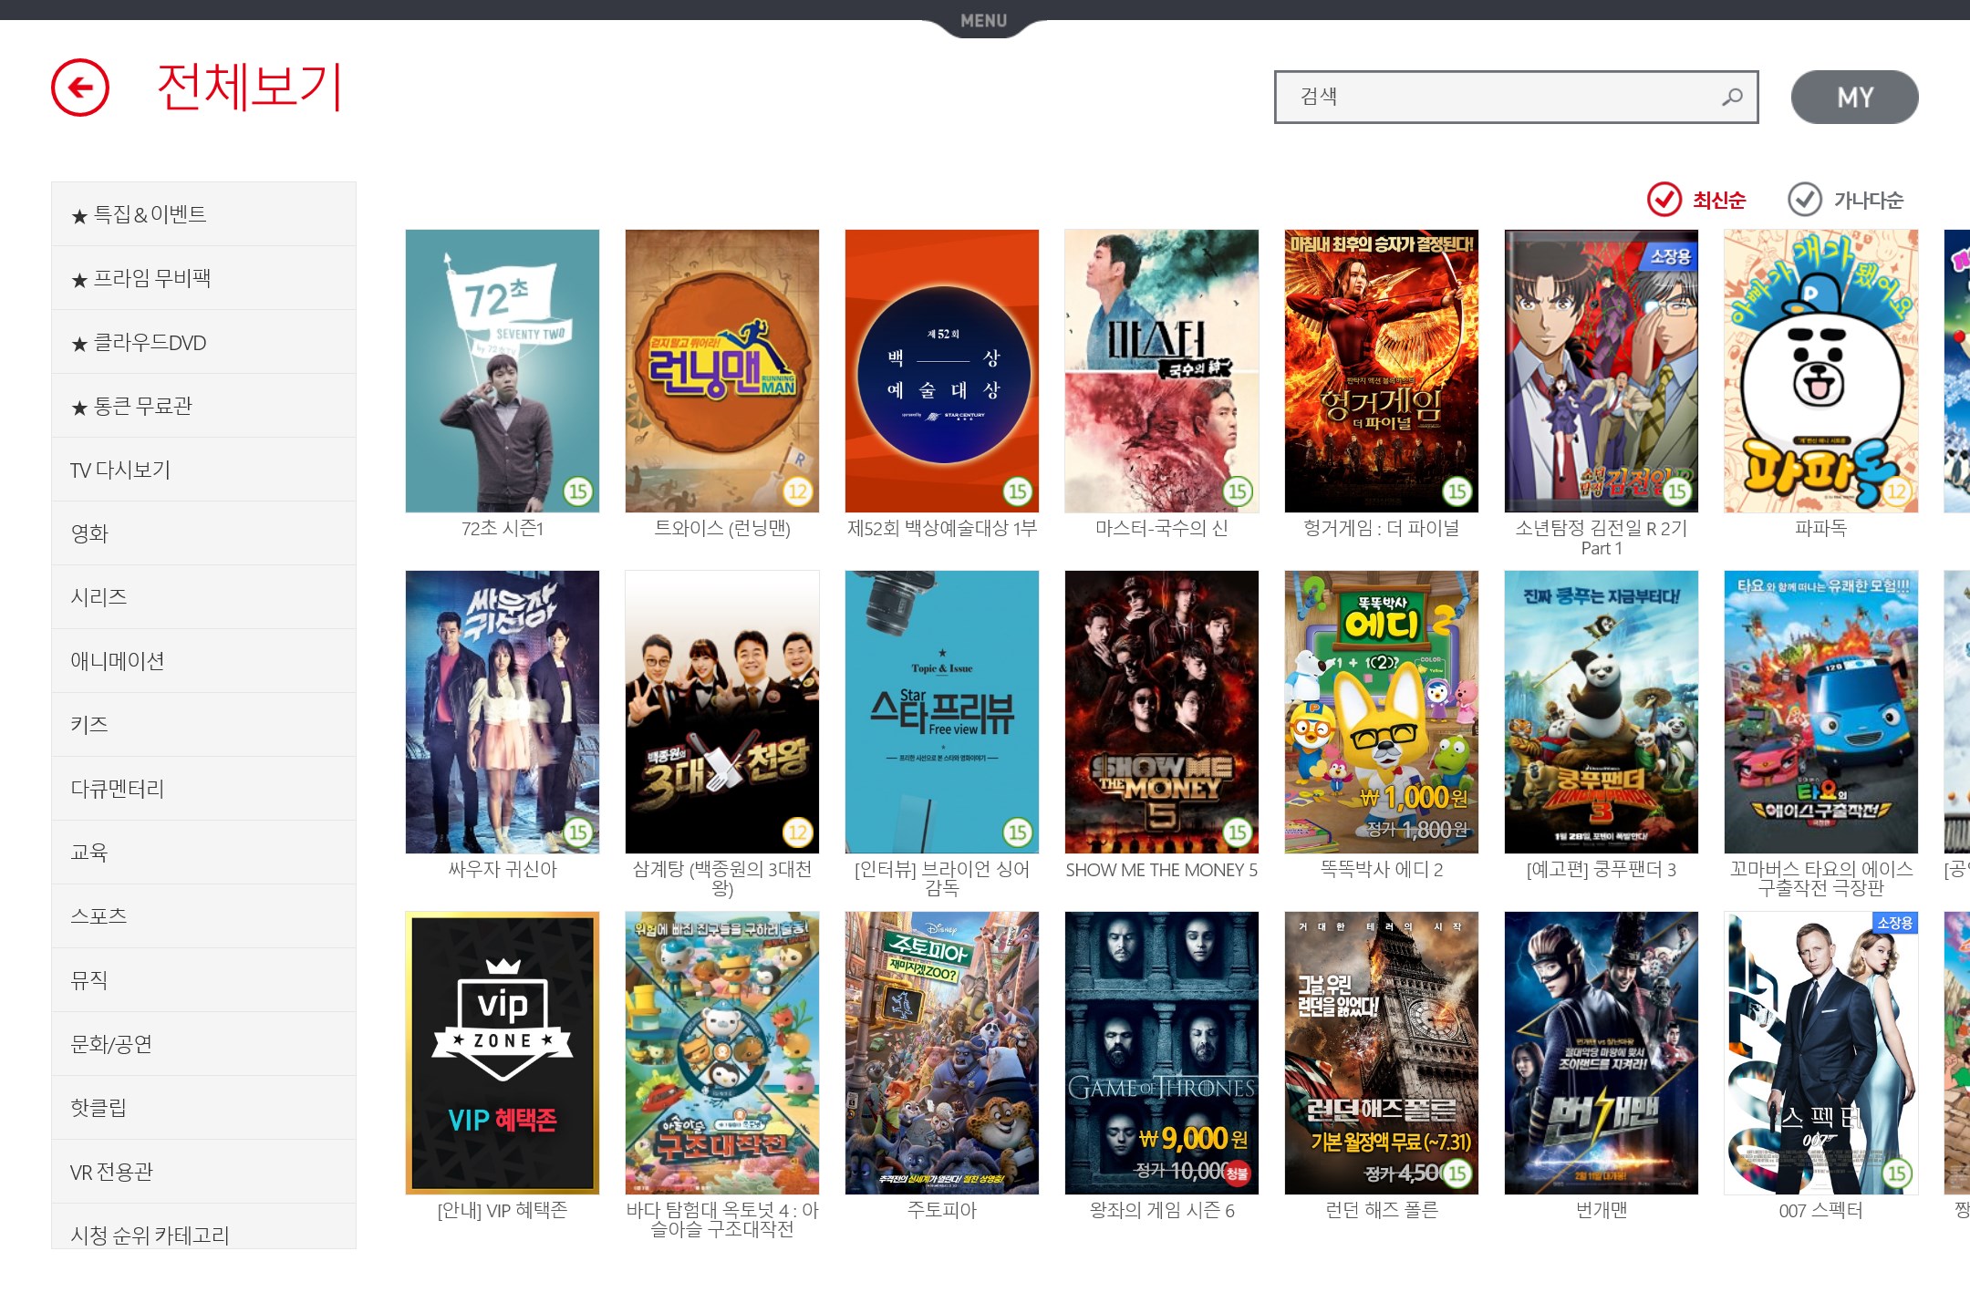
Task: Click the 왕좌의 게임 시즌 6 title
Action: pyautogui.click(x=1161, y=1211)
